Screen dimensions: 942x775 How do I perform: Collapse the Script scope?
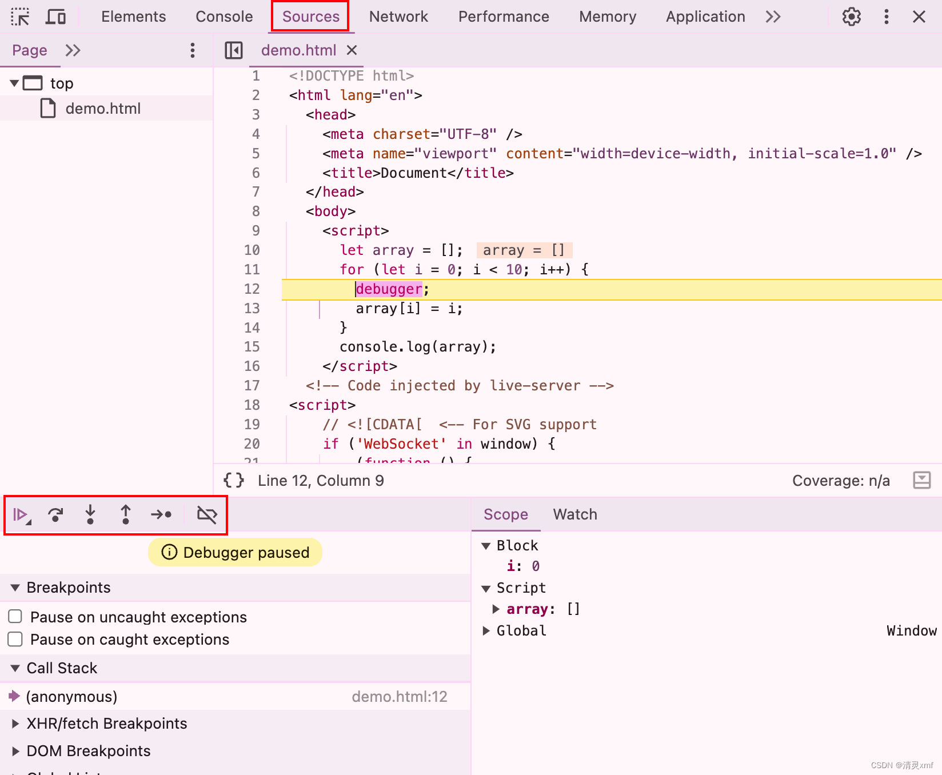point(486,589)
